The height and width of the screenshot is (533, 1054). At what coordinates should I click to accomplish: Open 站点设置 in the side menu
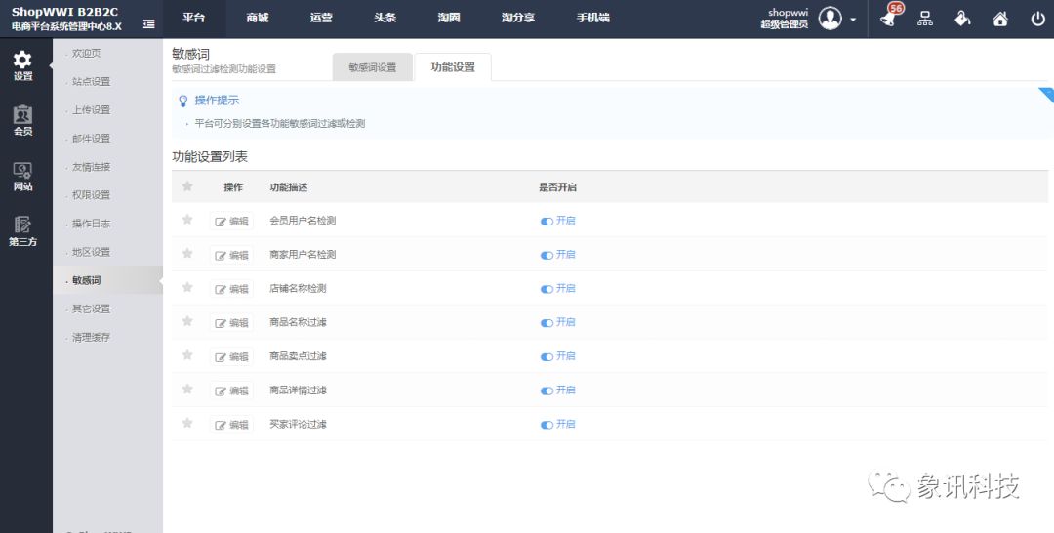pos(92,81)
